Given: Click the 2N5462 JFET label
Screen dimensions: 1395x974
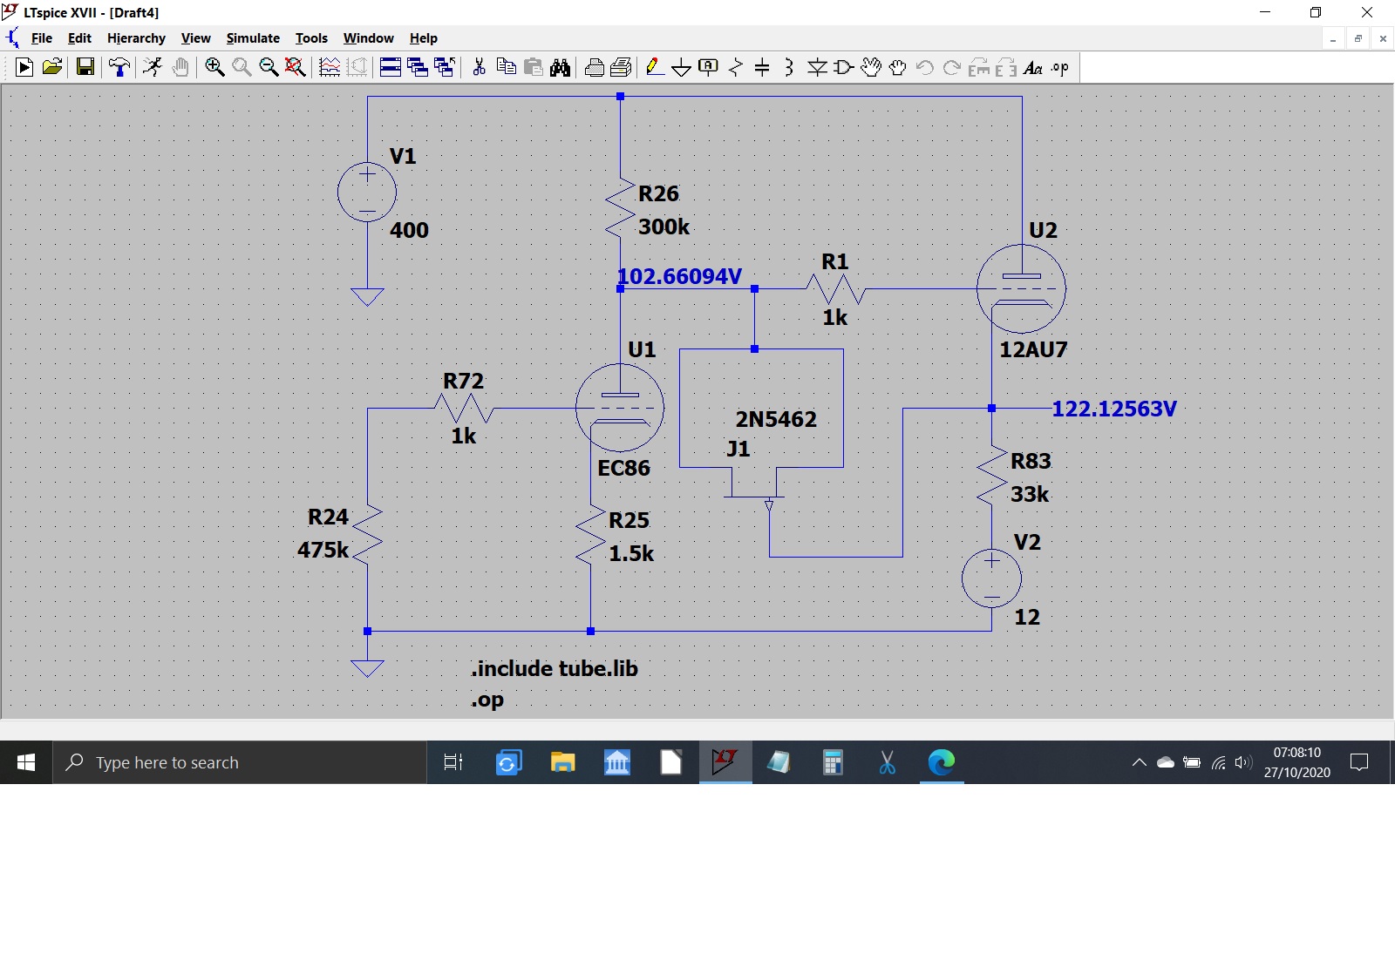Looking at the screenshot, I should pos(776,419).
